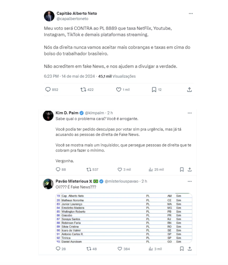
Task: Open more options on Kim D. Paim's reply
Action: [x=190, y=113]
